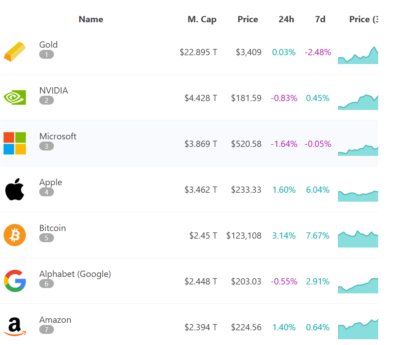This screenshot has height=345, width=396.
Task: Click Amazon's 7d change 0.64%
Action: [318, 327]
